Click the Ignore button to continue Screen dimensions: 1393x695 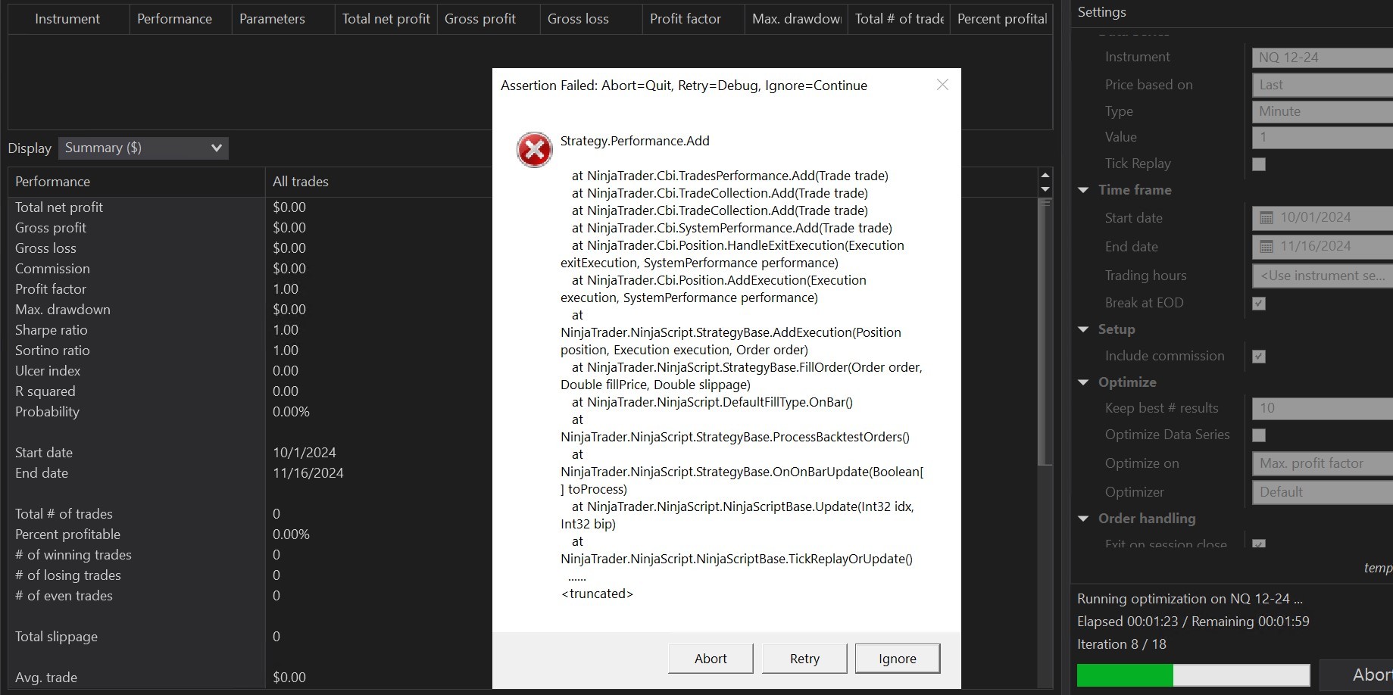pyautogui.click(x=898, y=659)
